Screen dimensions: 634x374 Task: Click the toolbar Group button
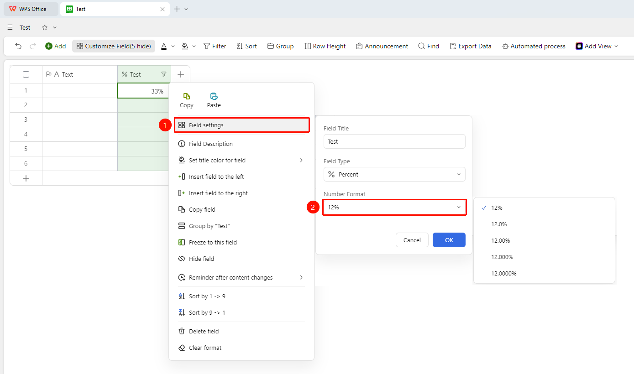[280, 46]
